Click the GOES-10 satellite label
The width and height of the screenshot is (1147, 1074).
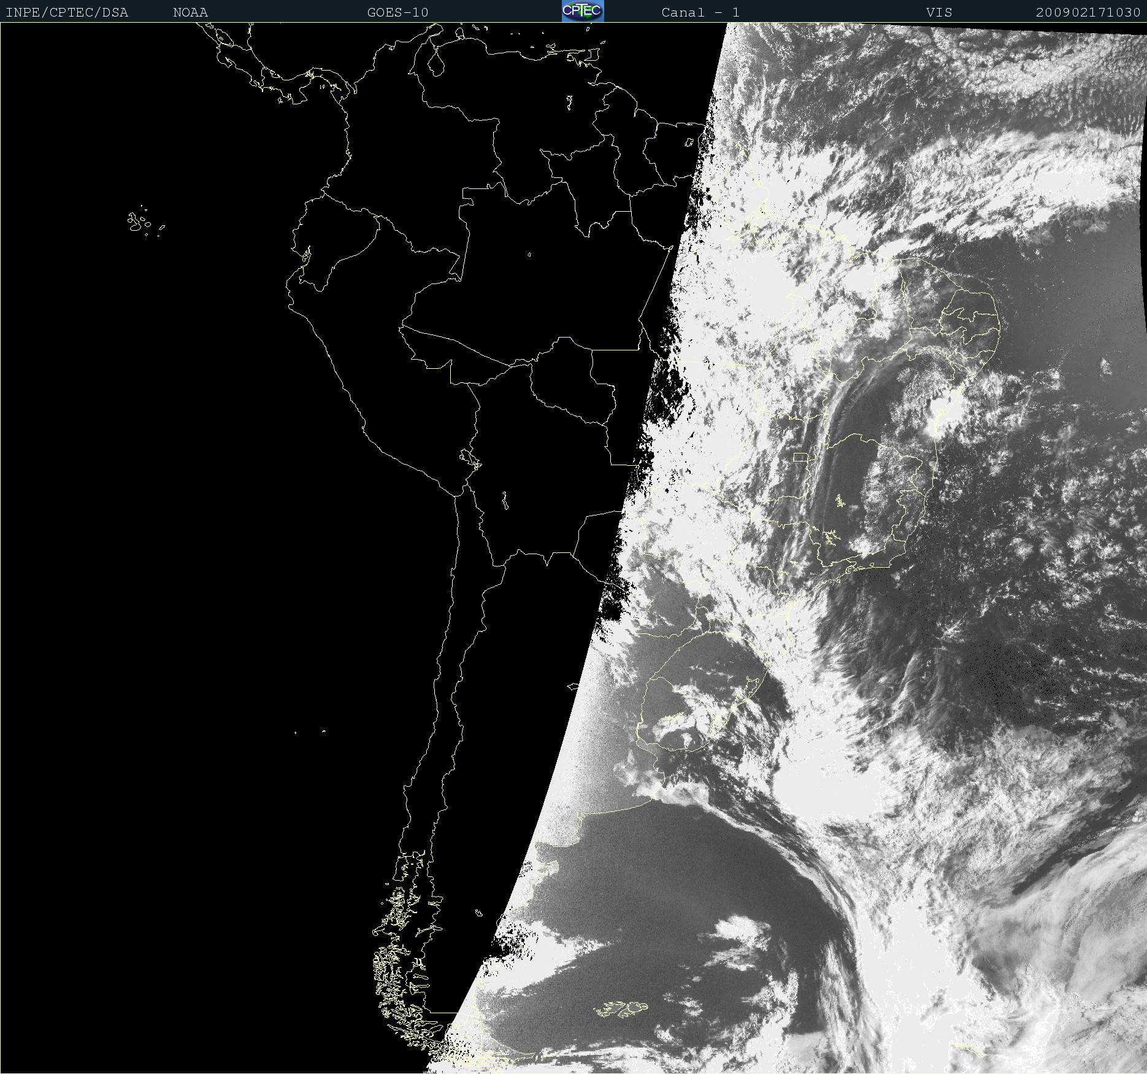(x=397, y=12)
